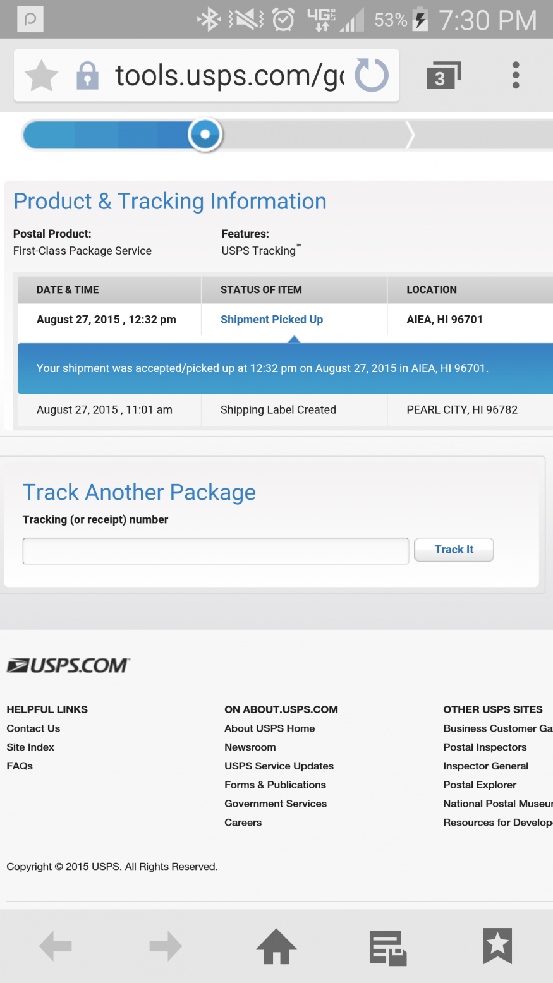Open the Contact Us link
This screenshot has height=983, width=553.
click(x=33, y=728)
